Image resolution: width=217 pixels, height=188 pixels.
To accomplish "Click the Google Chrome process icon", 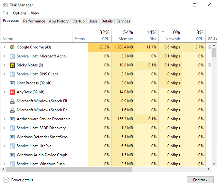I will point(12,47).
